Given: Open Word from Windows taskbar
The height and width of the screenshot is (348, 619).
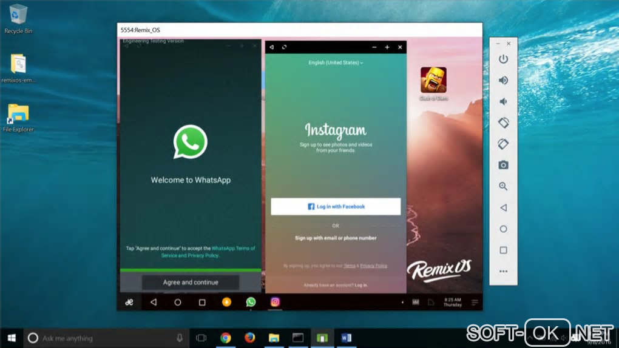Looking at the screenshot, I should click(x=346, y=338).
